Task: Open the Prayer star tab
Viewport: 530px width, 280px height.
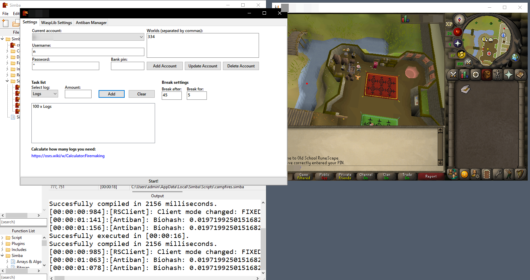Action: click(x=509, y=75)
